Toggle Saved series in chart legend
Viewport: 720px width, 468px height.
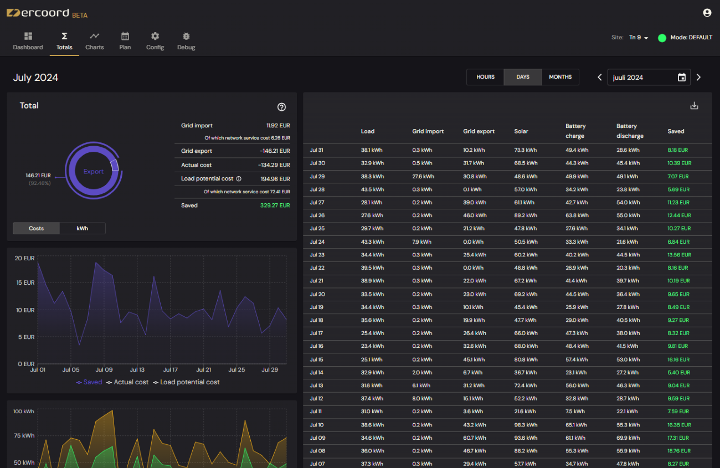pos(89,382)
